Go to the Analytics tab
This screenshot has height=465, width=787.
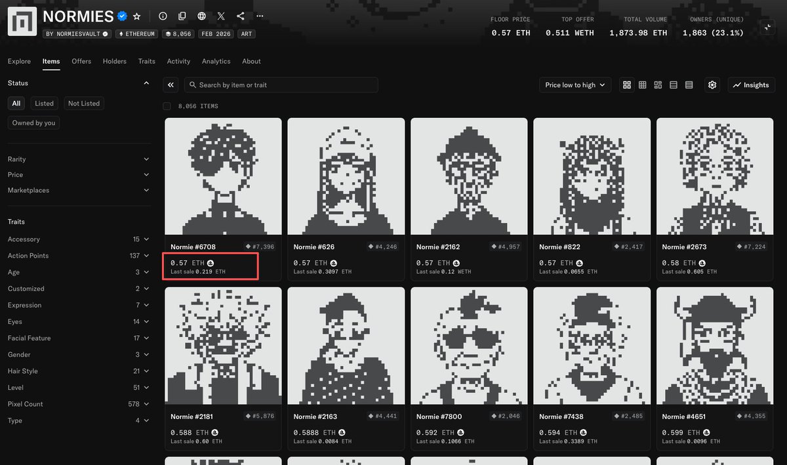(x=216, y=61)
